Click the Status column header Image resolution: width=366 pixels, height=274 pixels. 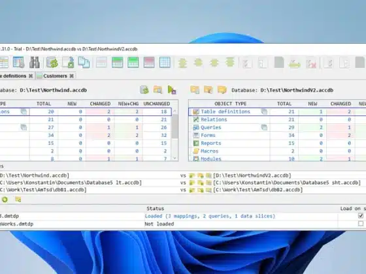[156, 209]
